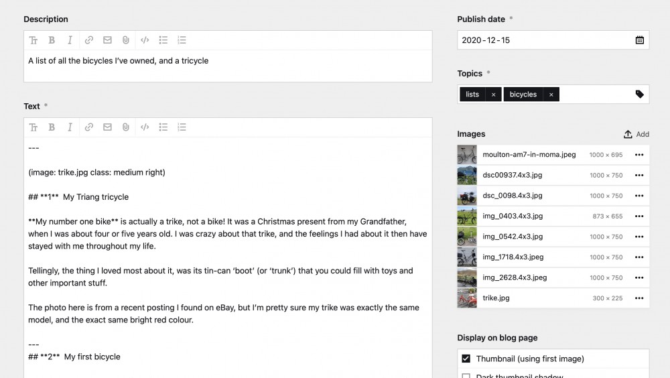Screen dimensions: 670x378
Task: Click italic icon in Text toolbar
Action: [x=70, y=127]
